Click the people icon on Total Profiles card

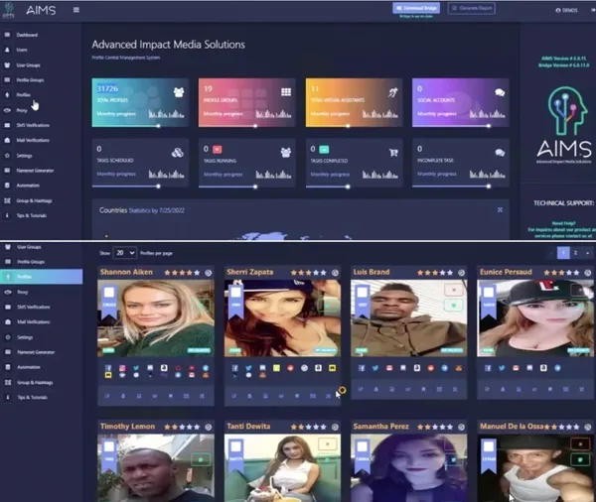[x=179, y=92]
